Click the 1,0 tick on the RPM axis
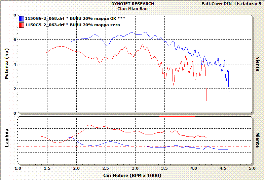This screenshot has height=181, width=265. click(18, 168)
